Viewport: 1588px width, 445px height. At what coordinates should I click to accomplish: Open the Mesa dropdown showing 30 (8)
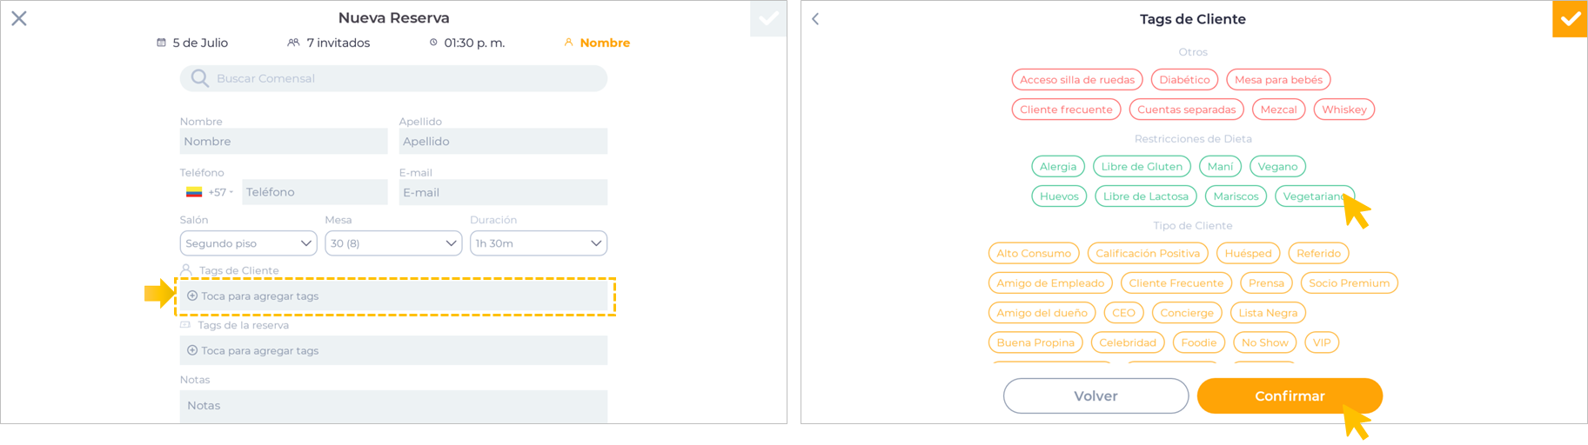click(393, 243)
